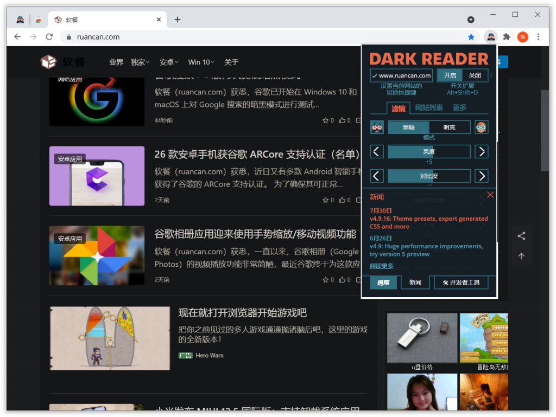
Task: Switch to the 更多 tab
Action: (x=459, y=108)
